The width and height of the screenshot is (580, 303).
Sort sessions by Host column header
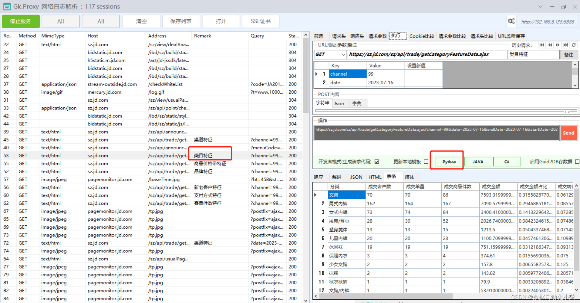click(115, 36)
